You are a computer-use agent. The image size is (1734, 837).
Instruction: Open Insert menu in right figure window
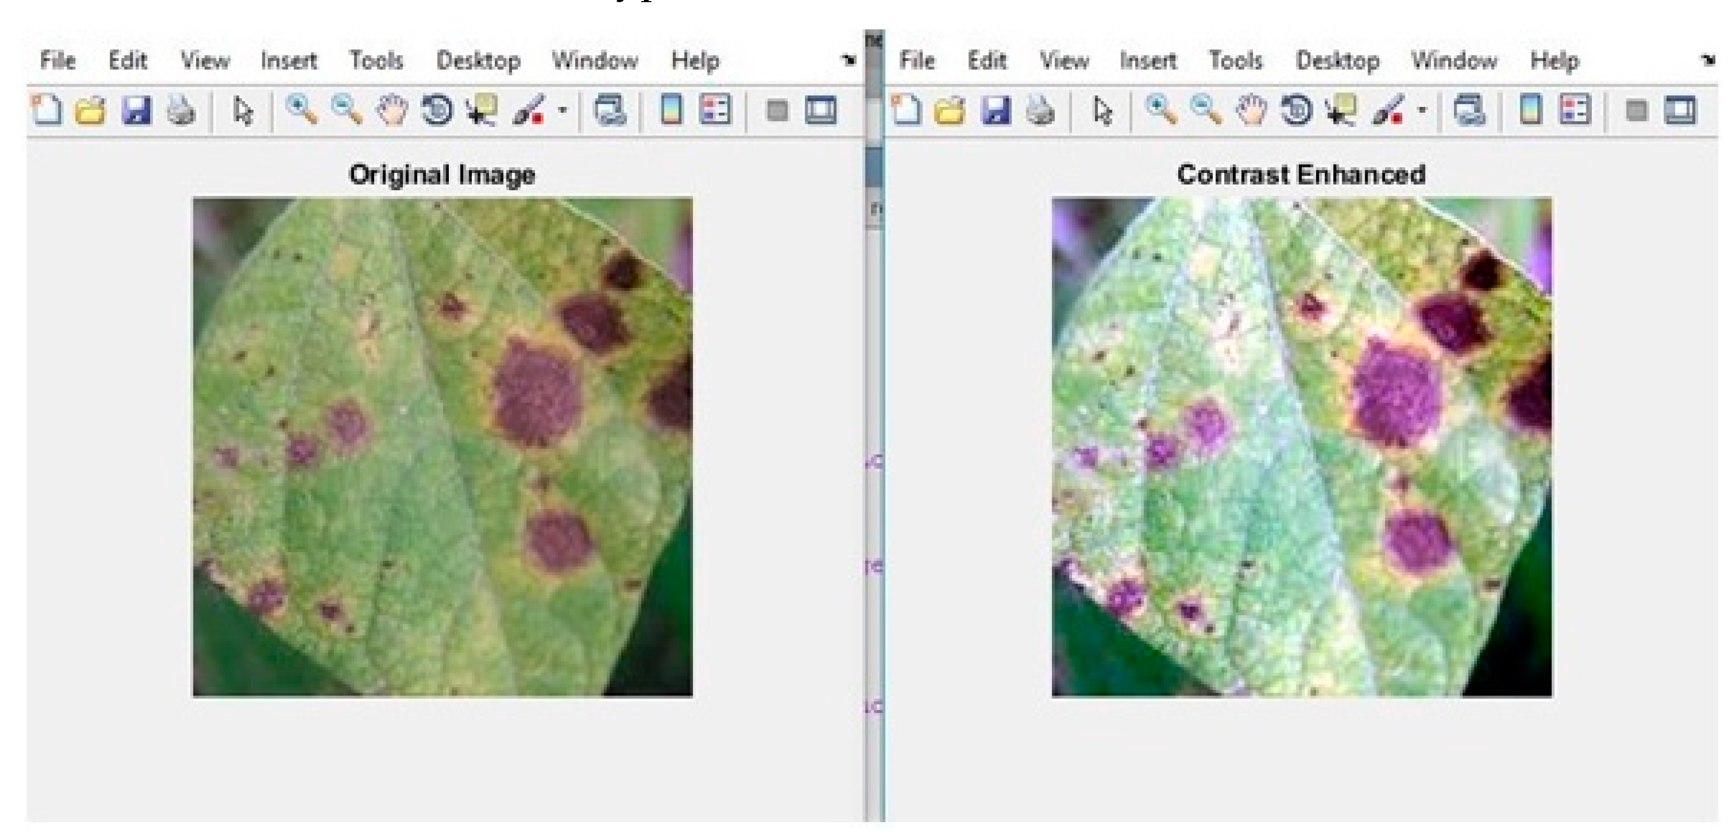tap(1148, 60)
